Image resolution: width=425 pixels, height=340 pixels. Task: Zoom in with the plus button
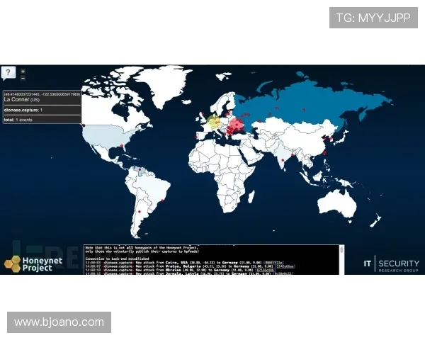pos(23,71)
